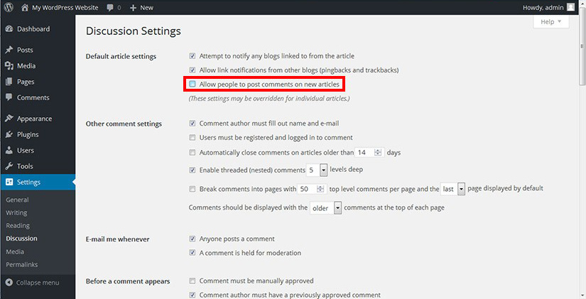Toggle users must be registered checkbox
The height and width of the screenshot is (299, 586).
coord(192,138)
